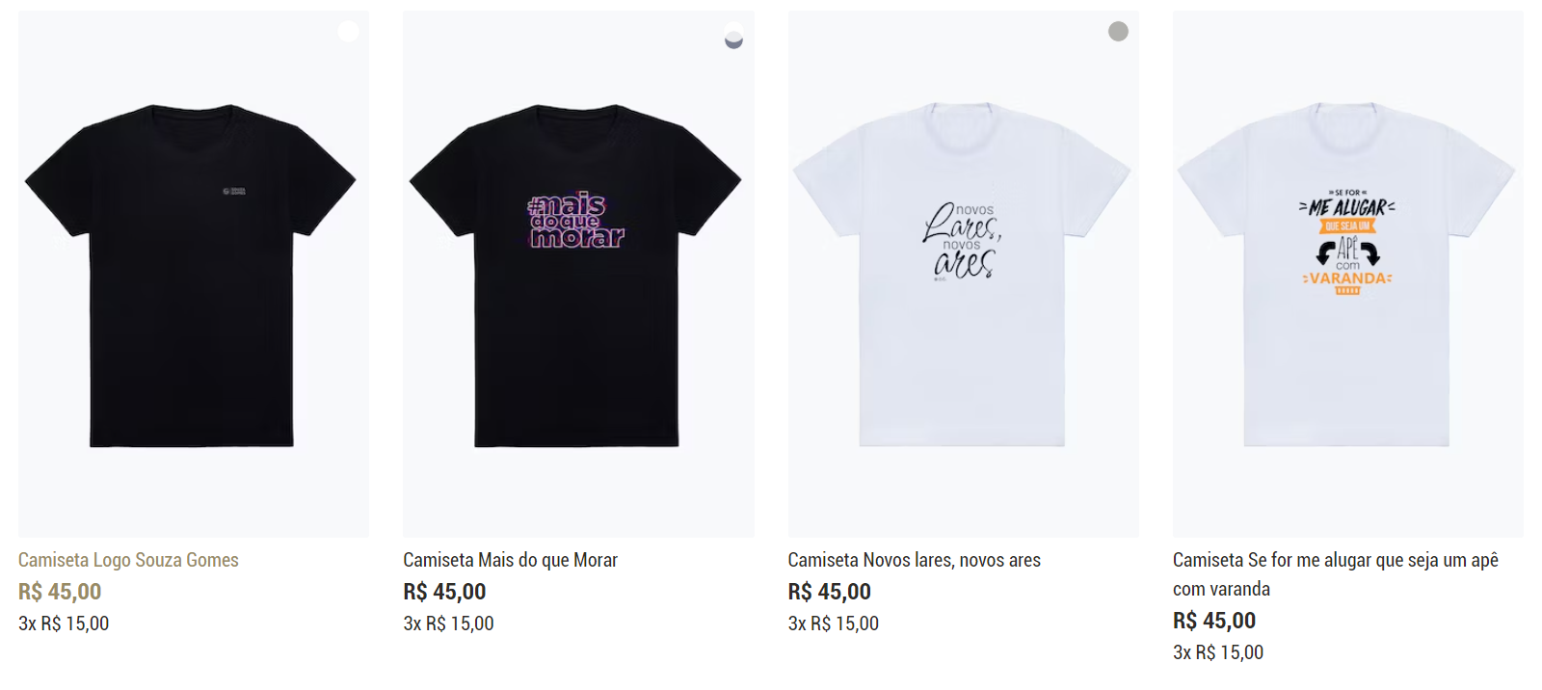Select white color swatch on Logo Souza Gomes shirt
This screenshot has height=690, width=1542.
[x=348, y=32]
